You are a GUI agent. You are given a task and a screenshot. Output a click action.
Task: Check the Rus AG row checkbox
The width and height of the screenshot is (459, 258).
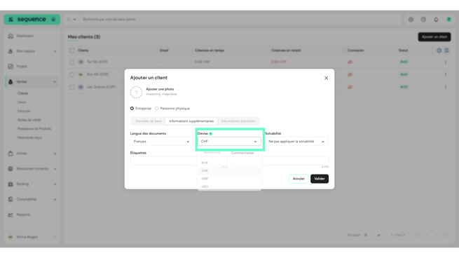tap(71, 74)
